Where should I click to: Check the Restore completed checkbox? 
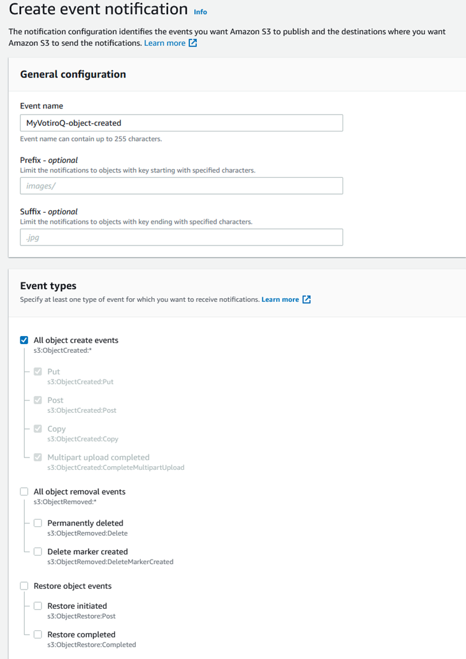coord(38,634)
